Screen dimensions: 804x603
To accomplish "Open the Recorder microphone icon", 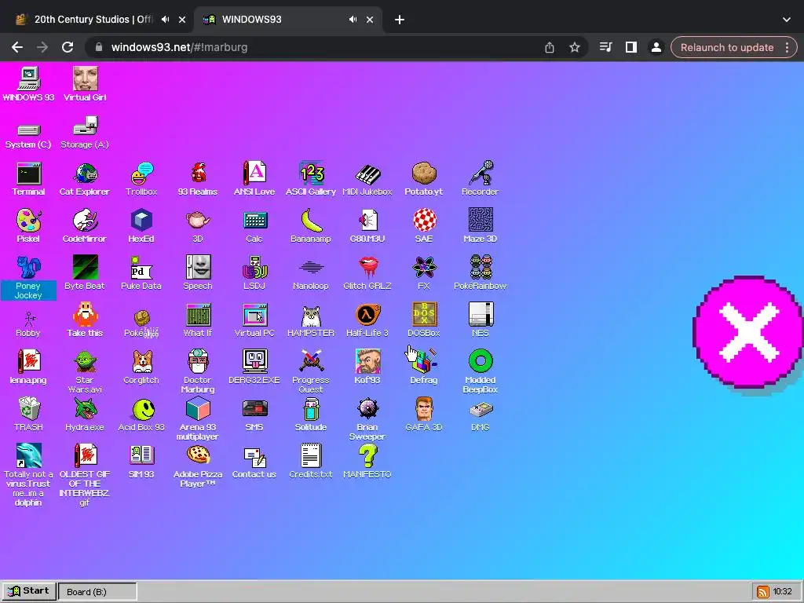I will (480, 179).
